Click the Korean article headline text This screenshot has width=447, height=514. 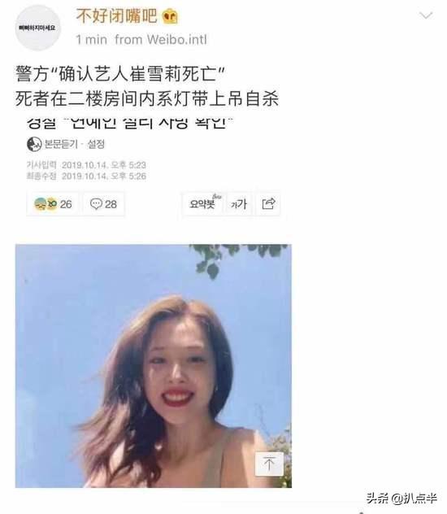[x=129, y=123]
